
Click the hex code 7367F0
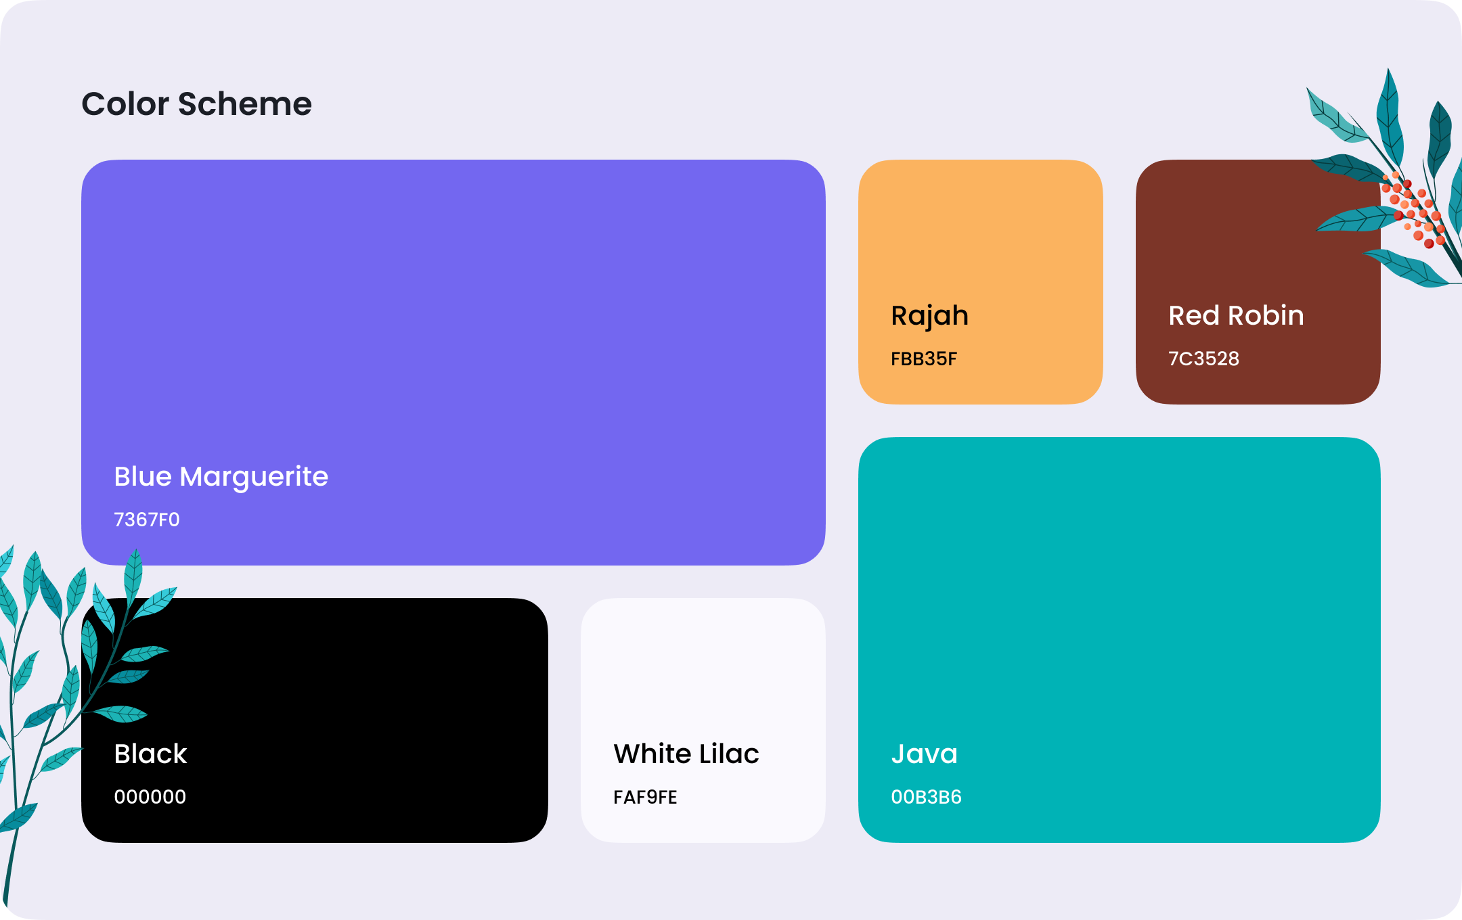coord(147,520)
